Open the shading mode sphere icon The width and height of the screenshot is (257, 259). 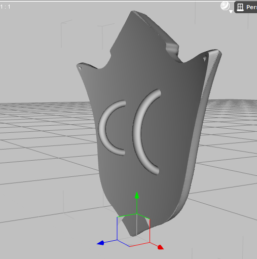coord(225,6)
